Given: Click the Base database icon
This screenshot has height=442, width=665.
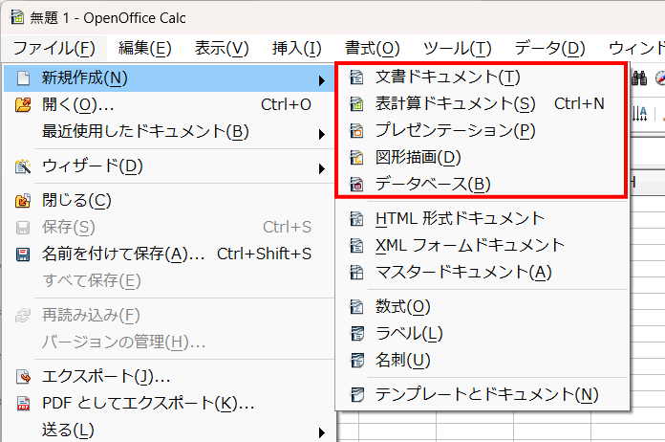Looking at the screenshot, I should (356, 185).
